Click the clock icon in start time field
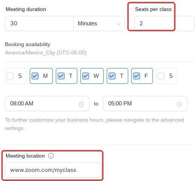The height and width of the screenshot is (181, 195). coord(81,104)
